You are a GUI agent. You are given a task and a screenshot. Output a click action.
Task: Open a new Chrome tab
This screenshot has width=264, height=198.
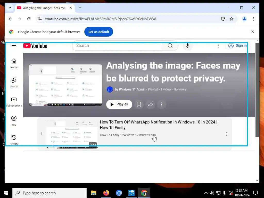click(x=80, y=8)
